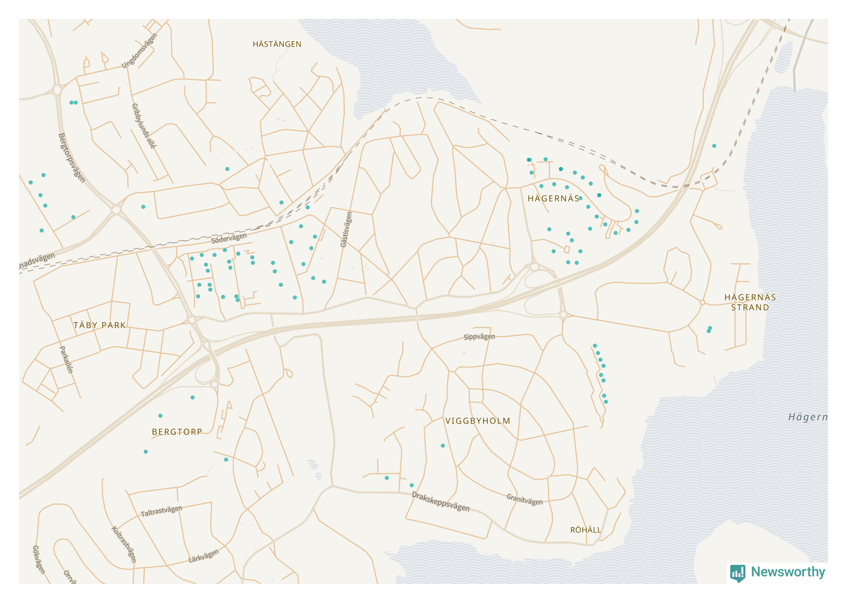Click the Drakskeppsvägen road label
Image resolution: width=847 pixels, height=603 pixels.
tap(441, 502)
